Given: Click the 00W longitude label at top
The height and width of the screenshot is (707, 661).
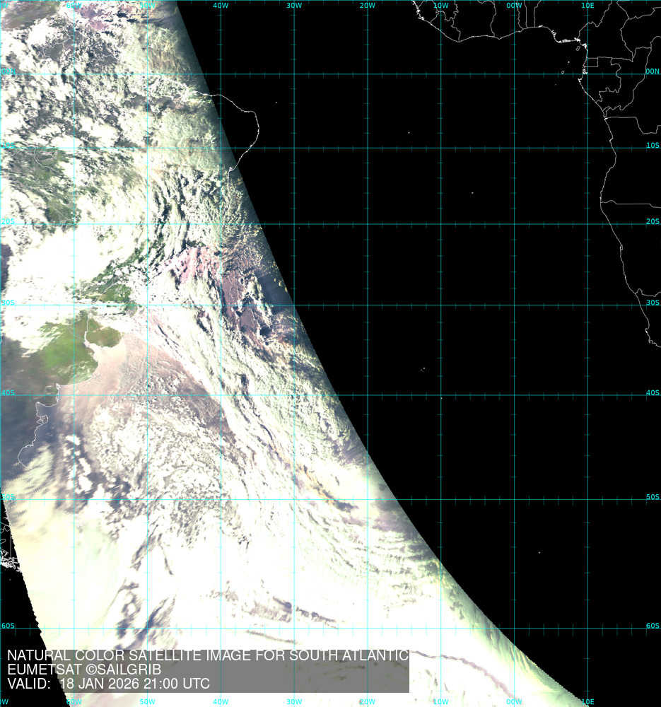Looking at the screenshot, I should coord(515,6).
